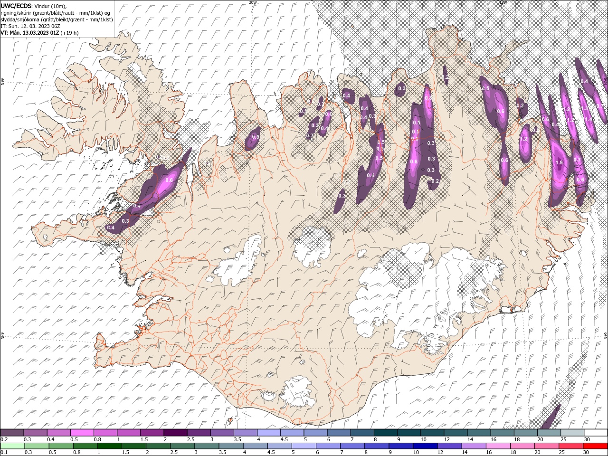Choose the lower legend swatch starting at 7
Viewport: 608px width, 456px height.
pos(351,446)
